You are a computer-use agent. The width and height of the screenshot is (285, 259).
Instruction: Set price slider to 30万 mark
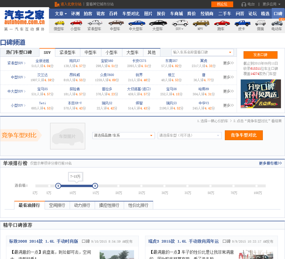[x=164, y=186]
